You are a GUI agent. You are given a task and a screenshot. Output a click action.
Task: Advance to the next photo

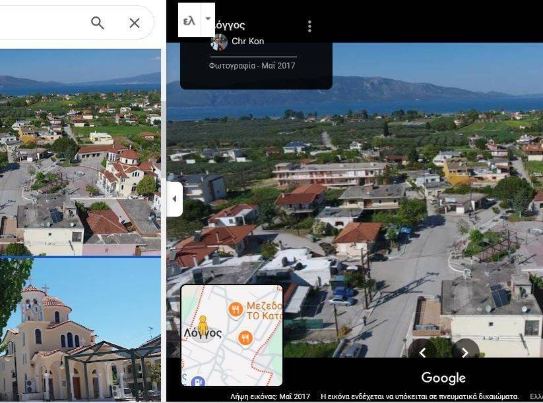point(465,352)
